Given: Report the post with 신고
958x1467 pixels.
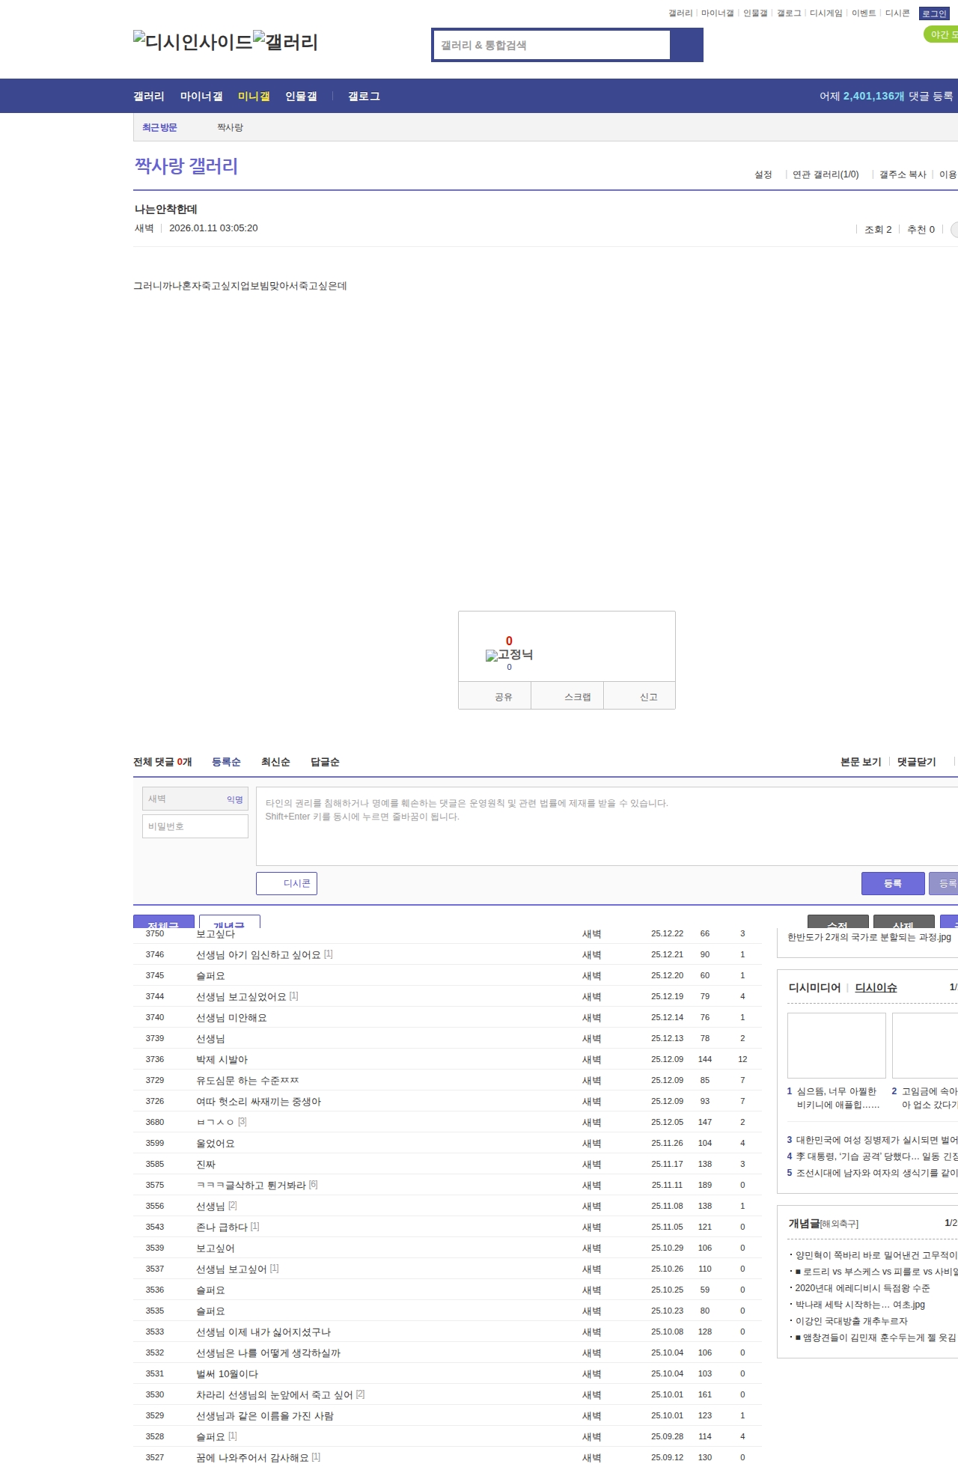Looking at the screenshot, I should pyautogui.click(x=640, y=696).
